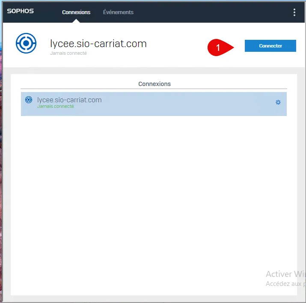306x303 pixels.
Task: Click green "Jamais connecté" status in list row
Action: [55, 106]
